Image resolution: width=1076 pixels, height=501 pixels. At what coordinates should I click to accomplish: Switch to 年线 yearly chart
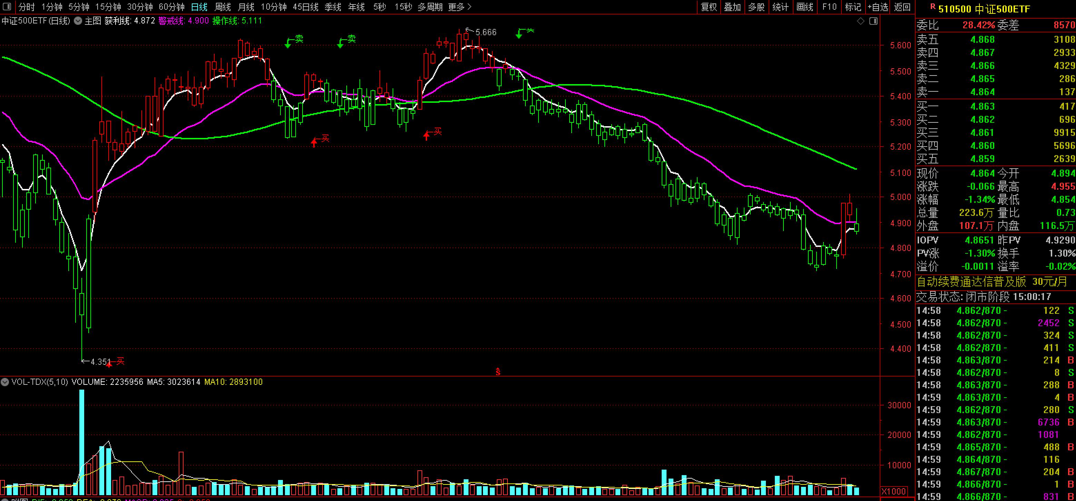(356, 7)
